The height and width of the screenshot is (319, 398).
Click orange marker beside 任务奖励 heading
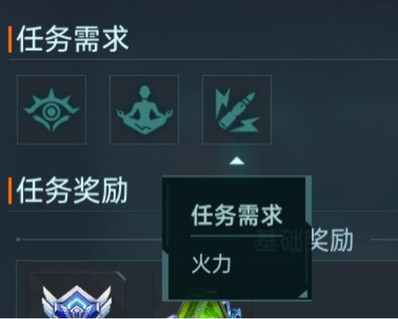10,191
